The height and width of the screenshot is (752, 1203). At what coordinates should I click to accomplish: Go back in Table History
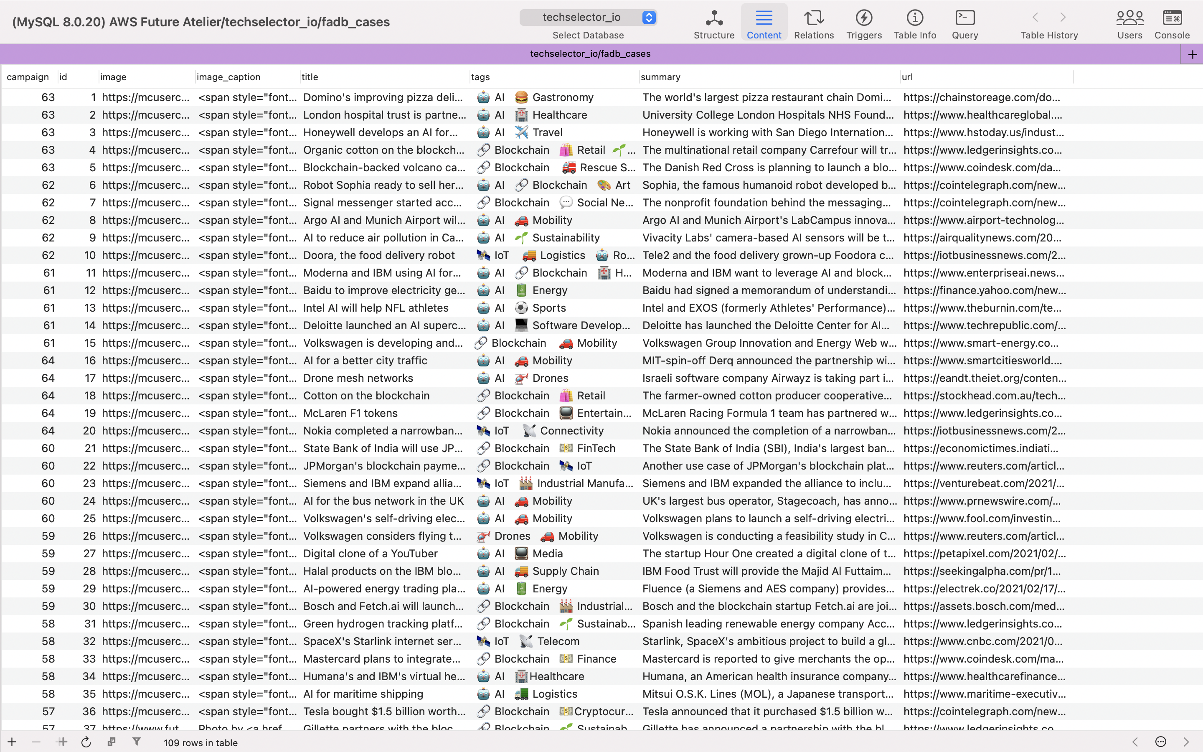(x=1035, y=18)
